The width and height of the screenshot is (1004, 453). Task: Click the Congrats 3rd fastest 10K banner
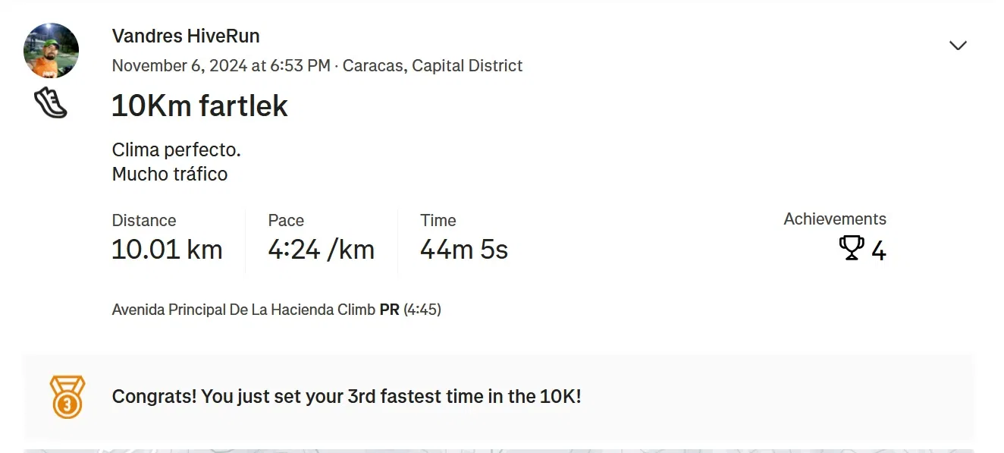coord(498,397)
